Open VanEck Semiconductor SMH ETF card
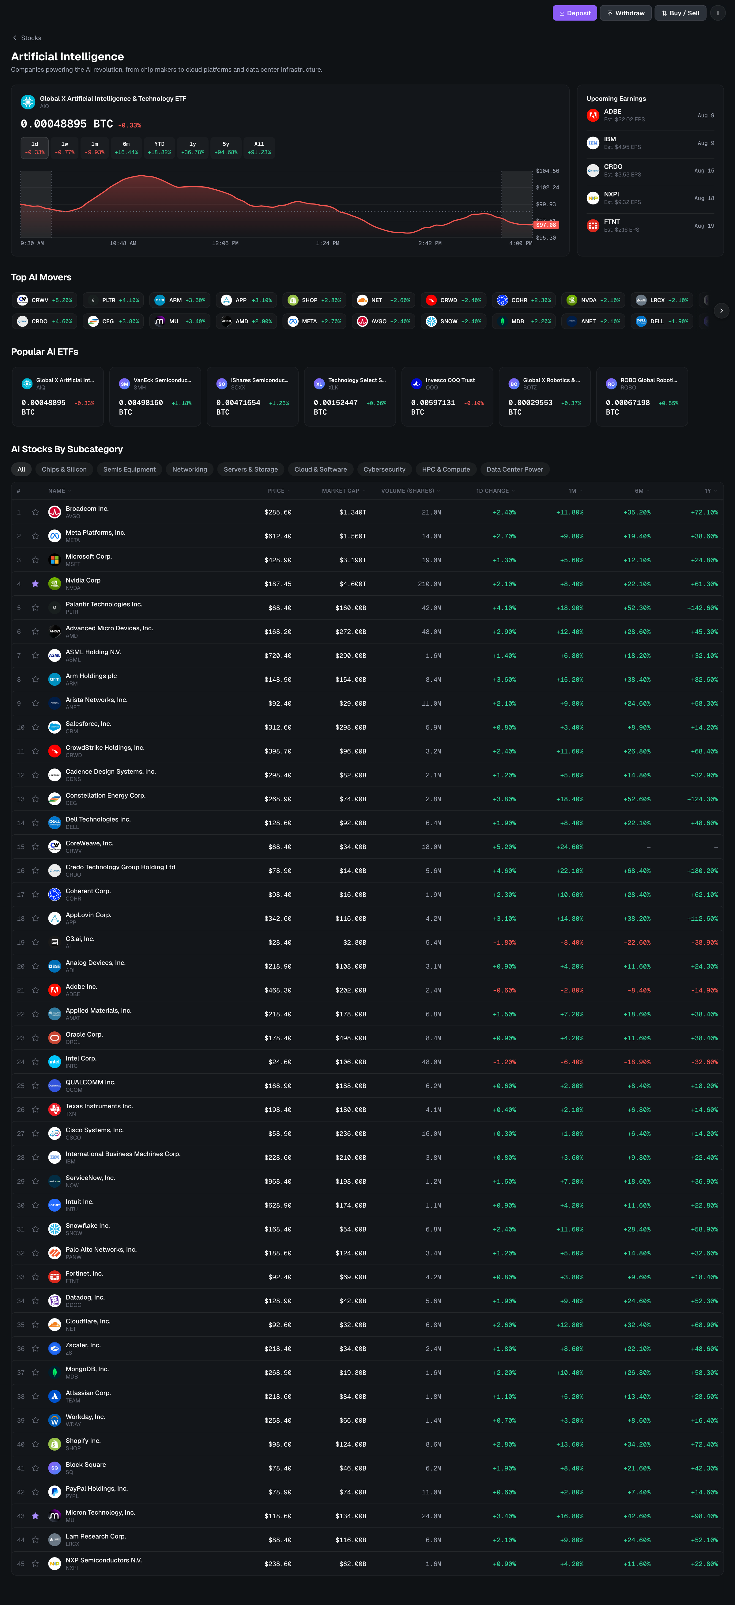Viewport: 735px width, 1605px height. point(155,396)
